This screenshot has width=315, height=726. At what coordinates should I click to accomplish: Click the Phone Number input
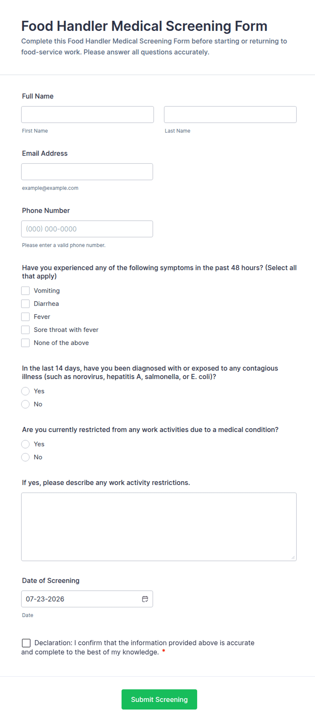87,229
